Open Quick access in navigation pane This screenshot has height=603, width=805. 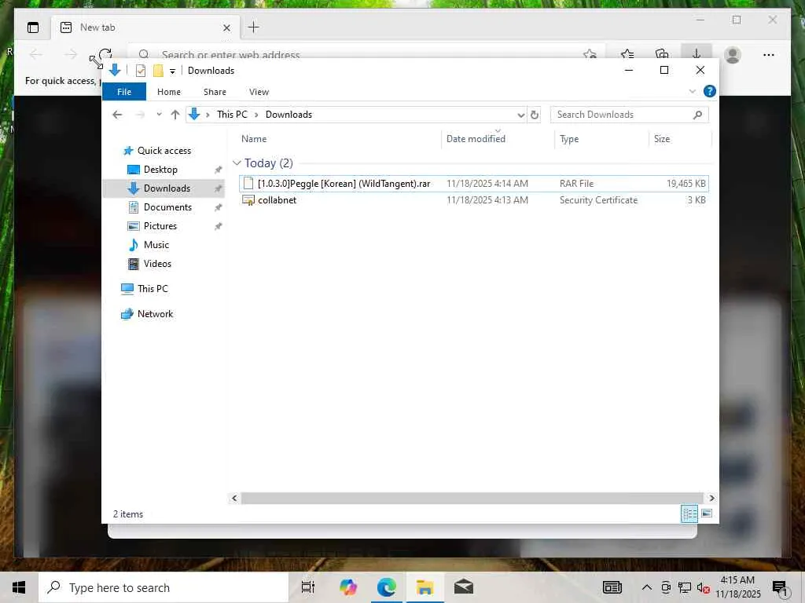coord(164,151)
